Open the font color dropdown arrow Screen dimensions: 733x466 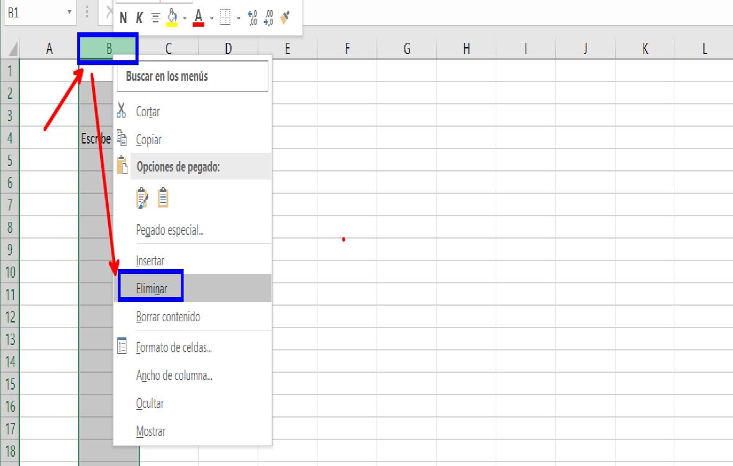click(211, 17)
